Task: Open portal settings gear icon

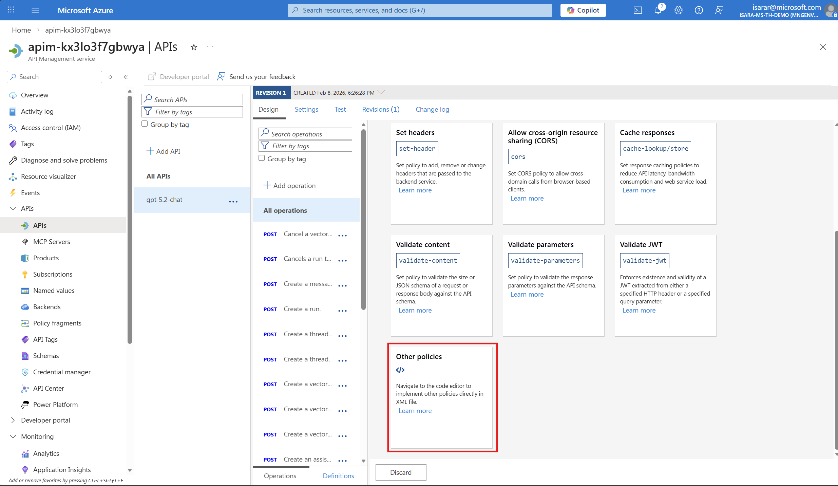Action: [679, 10]
